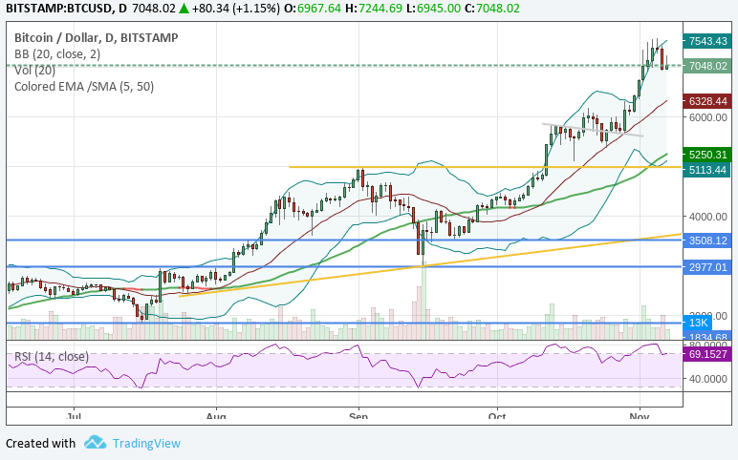The height and width of the screenshot is (460, 738).
Task: Click the Aug date axis label
Action: pyautogui.click(x=216, y=416)
